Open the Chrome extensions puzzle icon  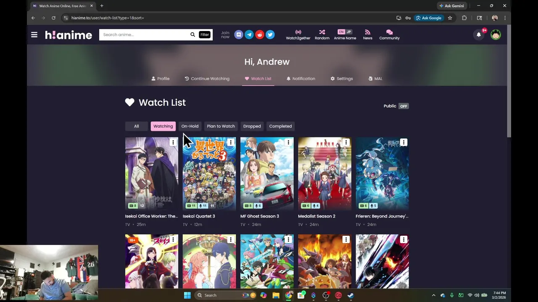[x=464, y=18]
